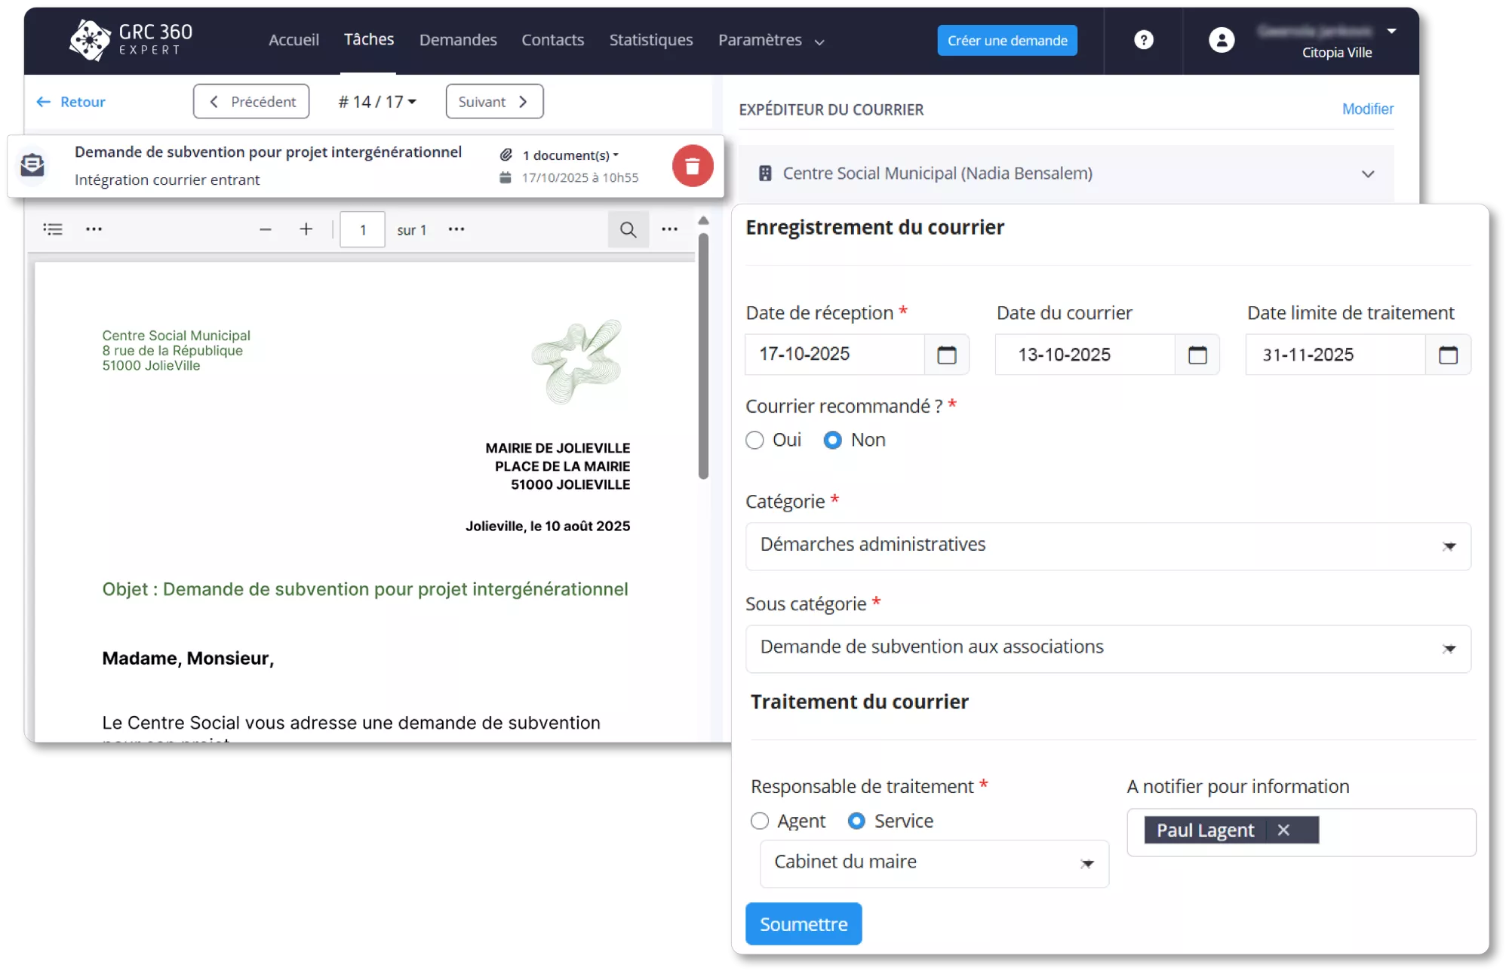Submit the form with Soumettre
Image resolution: width=1509 pixels, height=974 pixels.
(803, 923)
